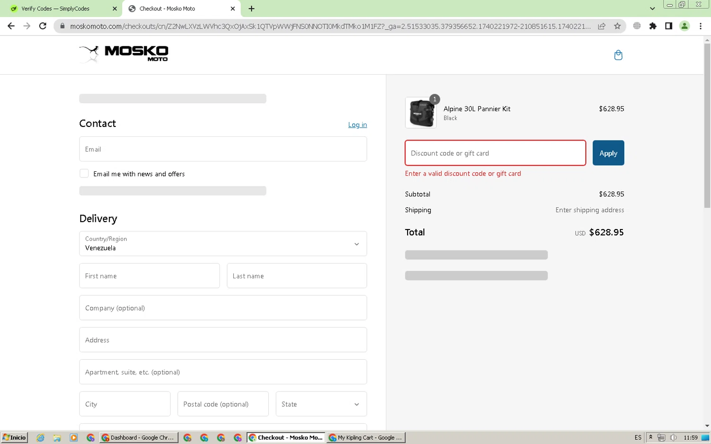
Task: Open the Chrome profile avatar
Action: [x=684, y=26]
